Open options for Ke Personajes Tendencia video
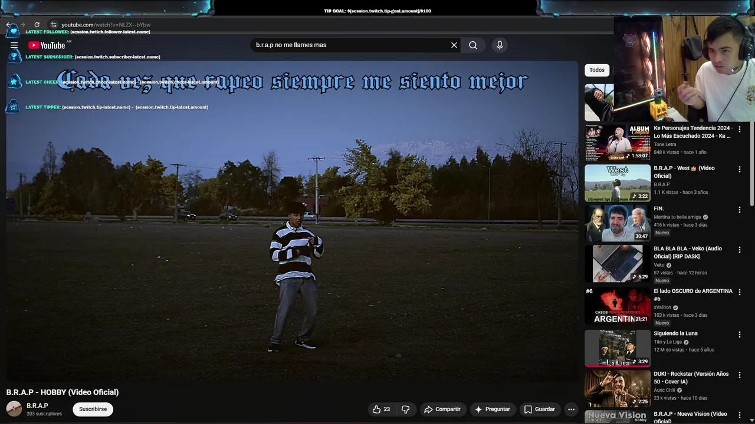The image size is (755, 424). (x=740, y=129)
